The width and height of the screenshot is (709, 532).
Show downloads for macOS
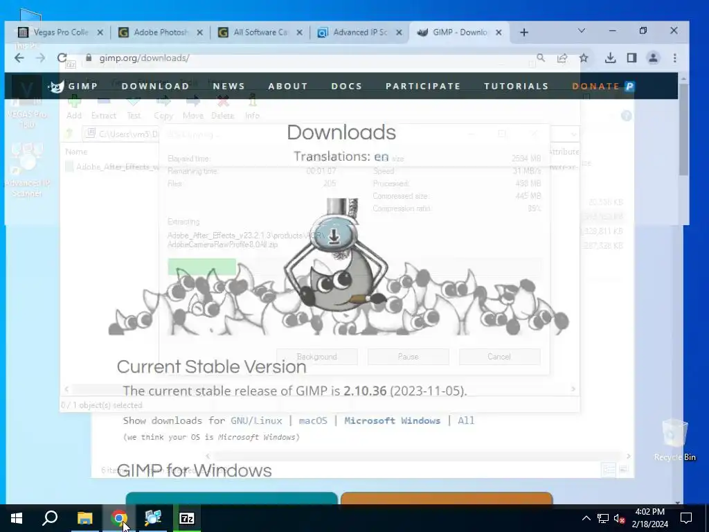coord(313,420)
